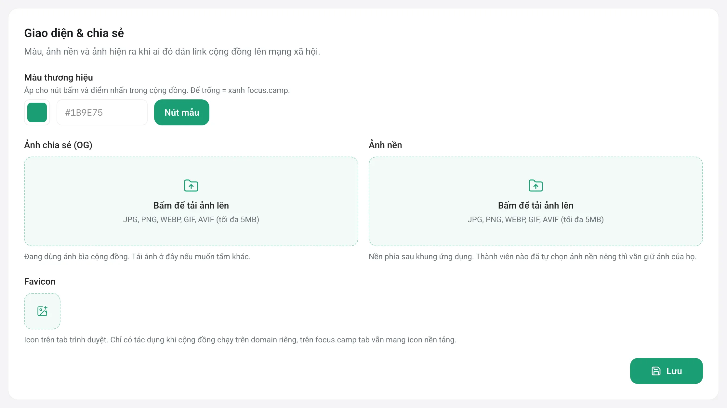Click the note "Nền phía sau khung ứng dụng"
This screenshot has height=408, width=727.
(533, 257)
